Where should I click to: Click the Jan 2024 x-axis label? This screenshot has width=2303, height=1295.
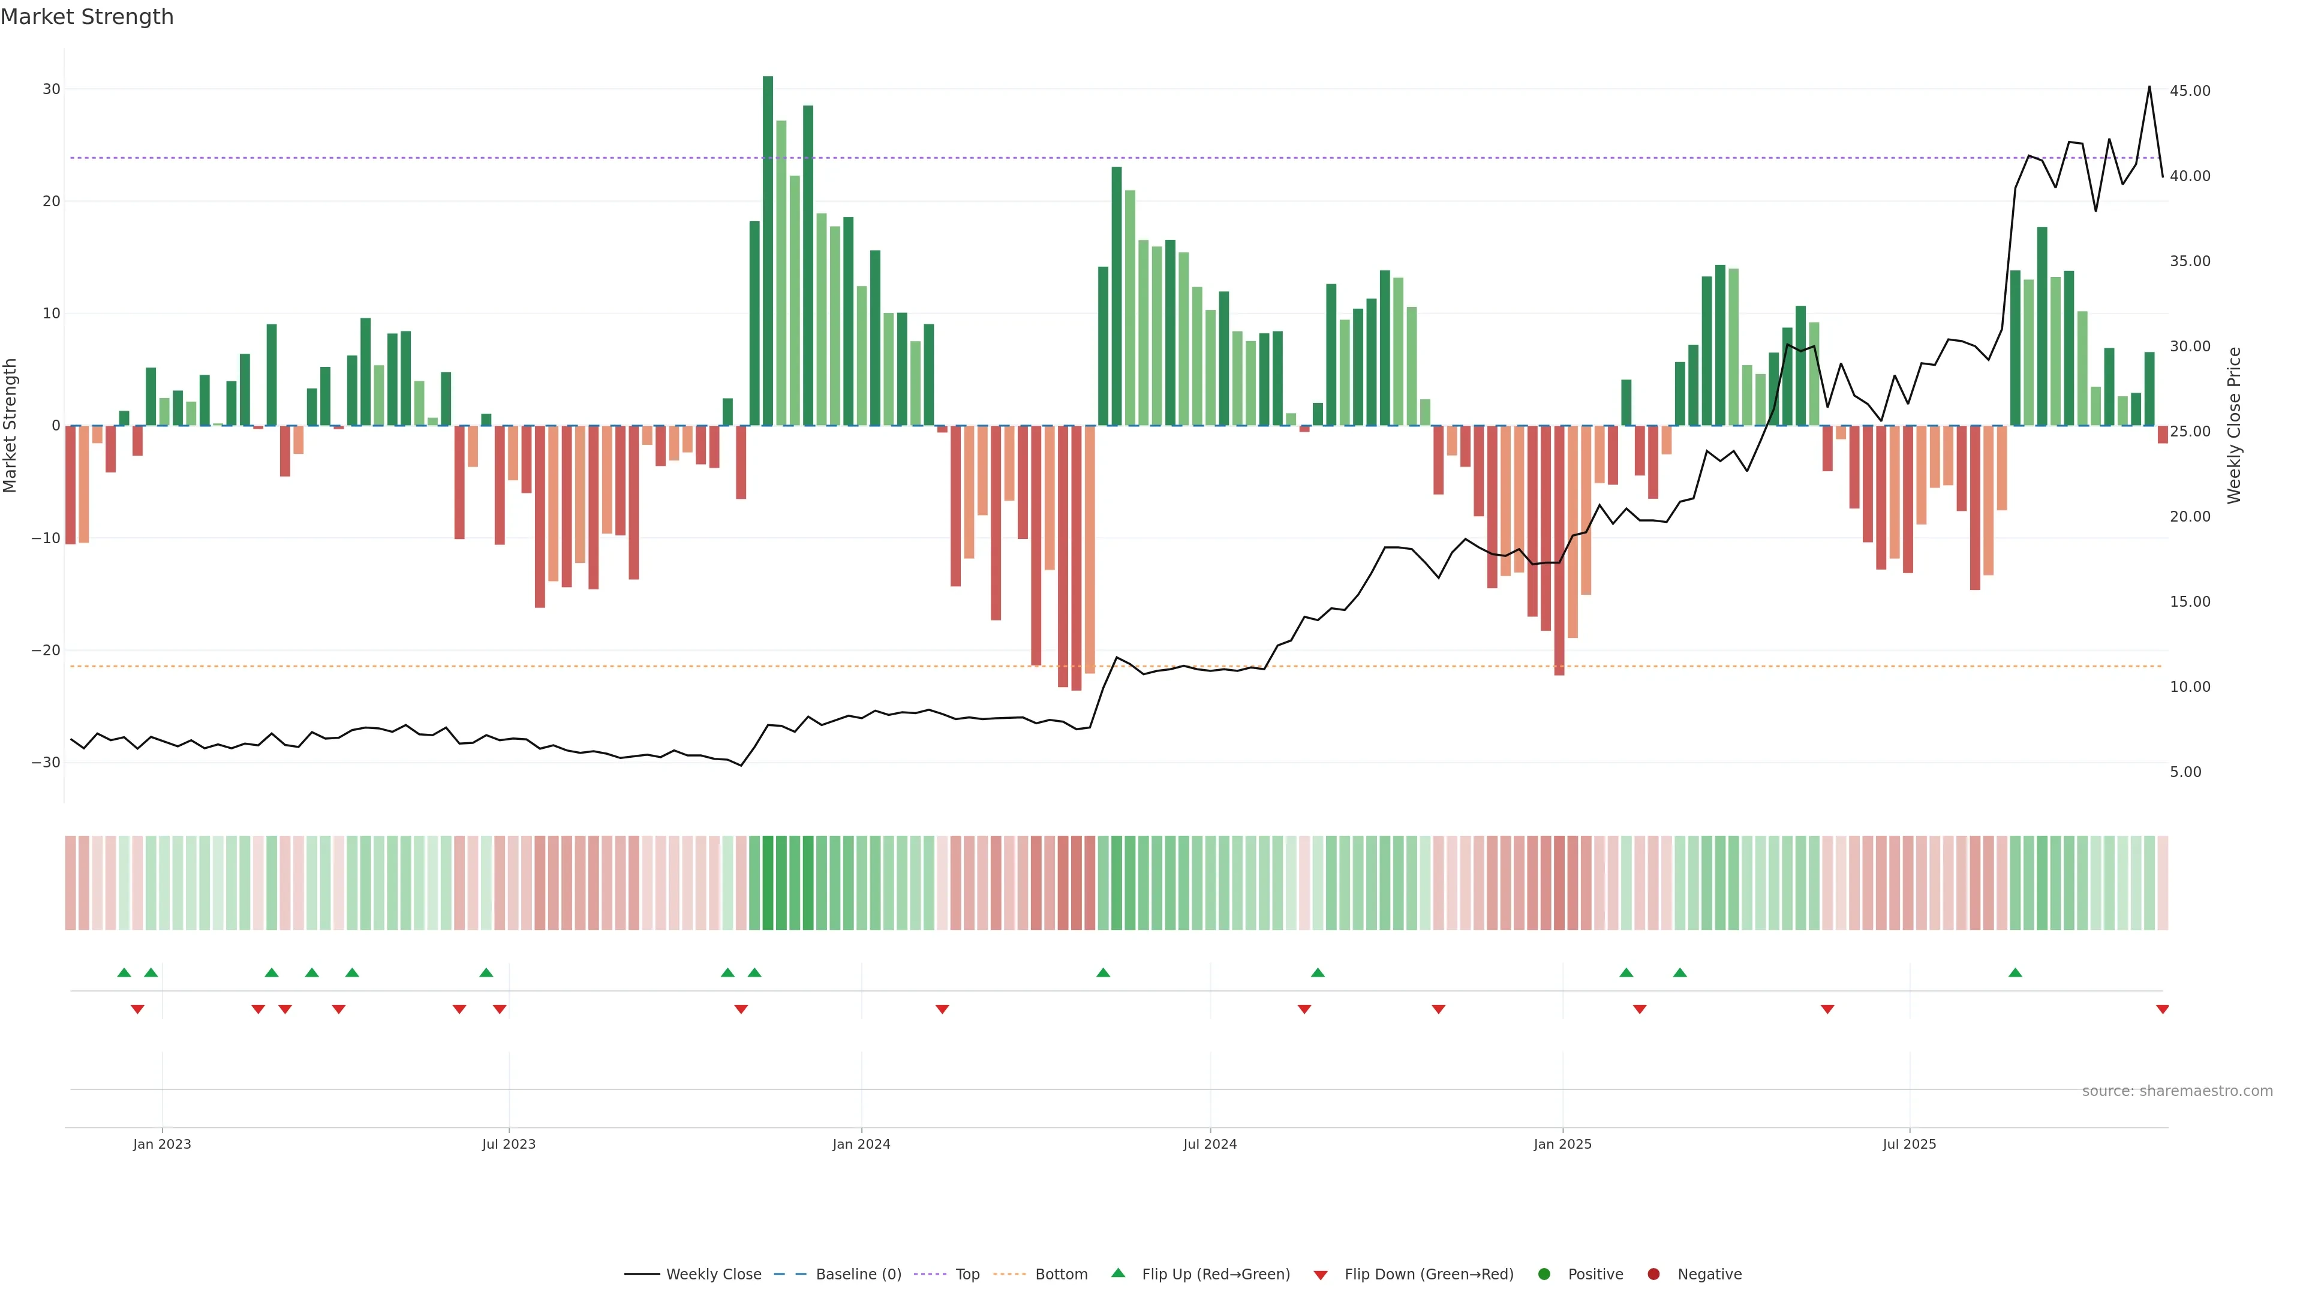pyautogui.click(x=861, y=1144)
